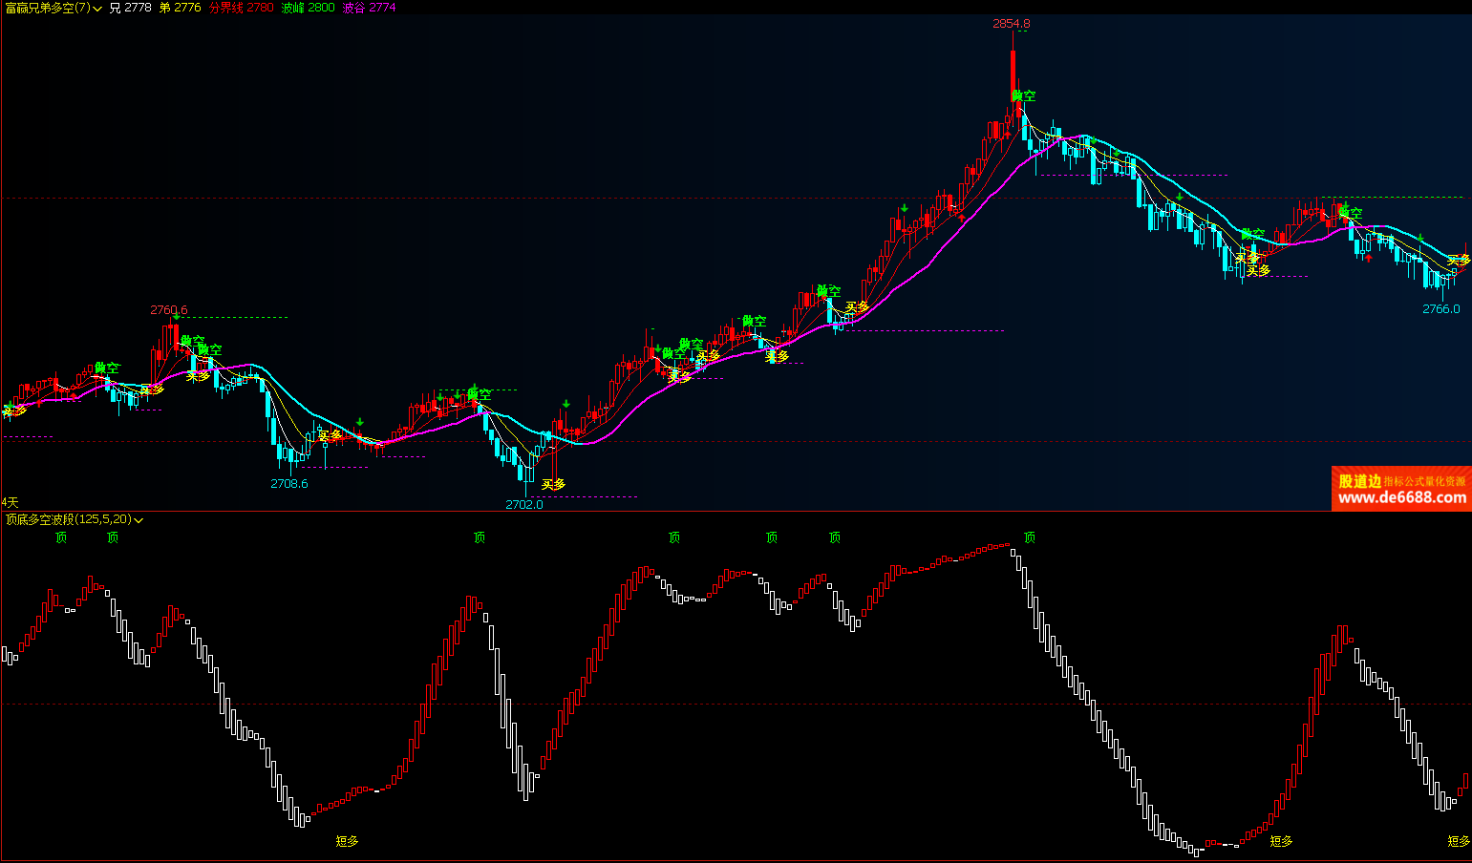
Task: Click the 富赢兄弟多空(7) indicator title
Action: coord(47,8)
